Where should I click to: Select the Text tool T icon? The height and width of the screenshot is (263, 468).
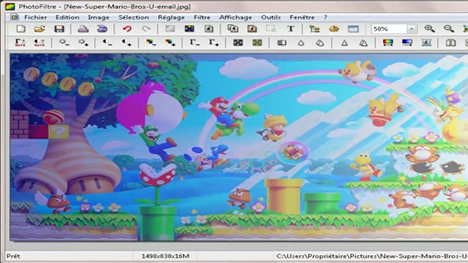pos(291,29)
